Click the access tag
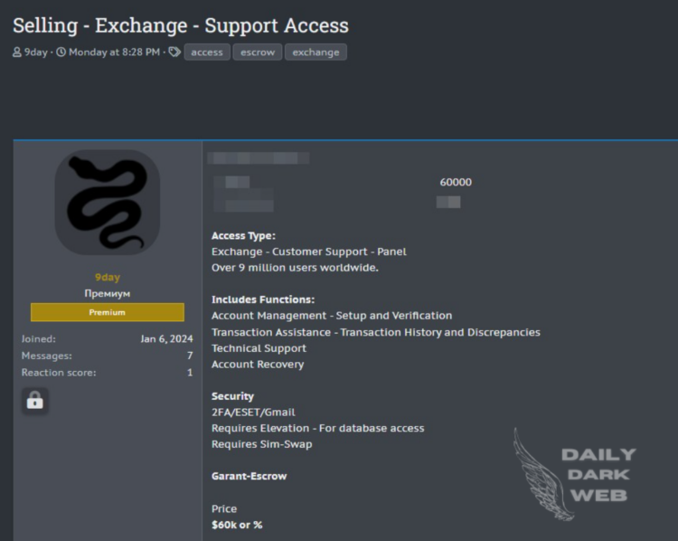 coord(207,52)
